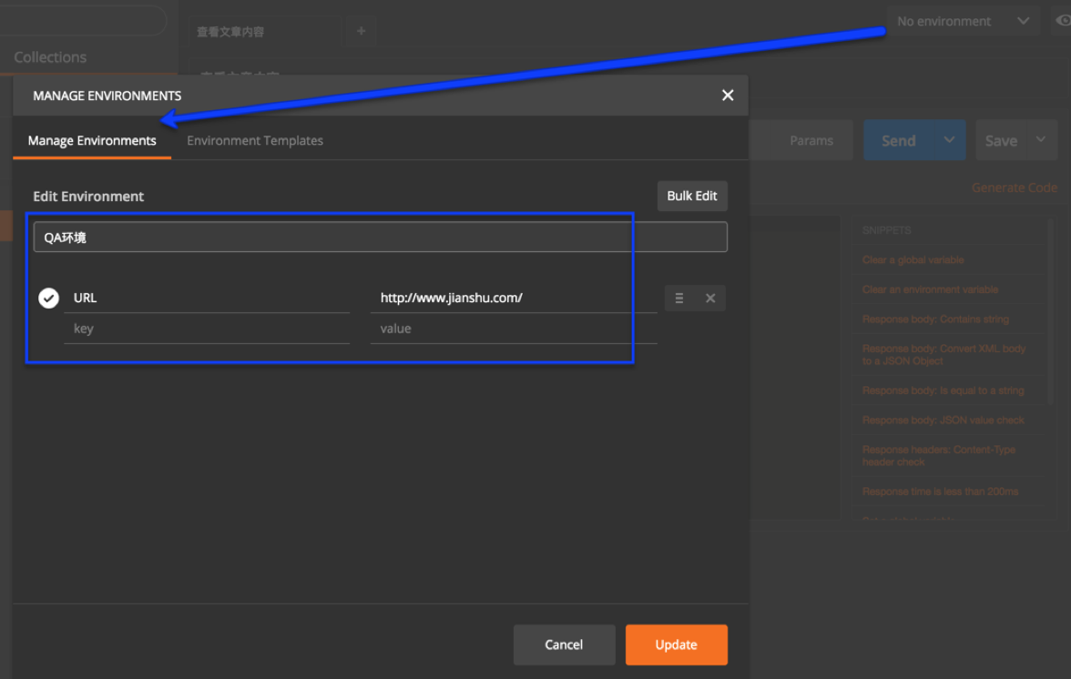Insert snippet Response time is less than 200ms
Image resolution: width=1071 pixels, height=679 pixels.
click(940, 492)
